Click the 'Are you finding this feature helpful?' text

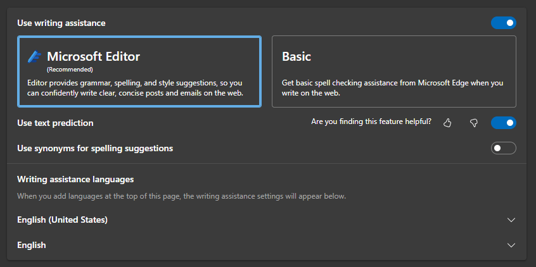click(371, 121)
